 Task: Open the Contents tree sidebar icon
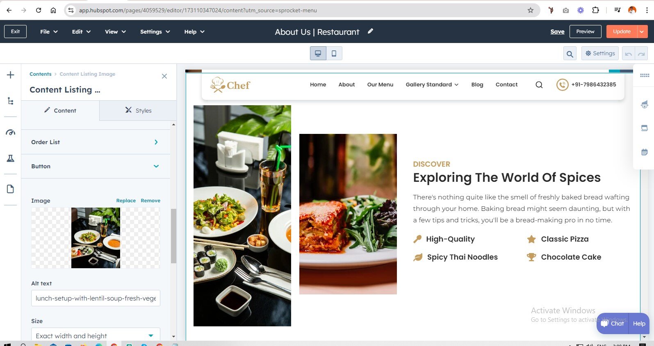coord(11,101)
